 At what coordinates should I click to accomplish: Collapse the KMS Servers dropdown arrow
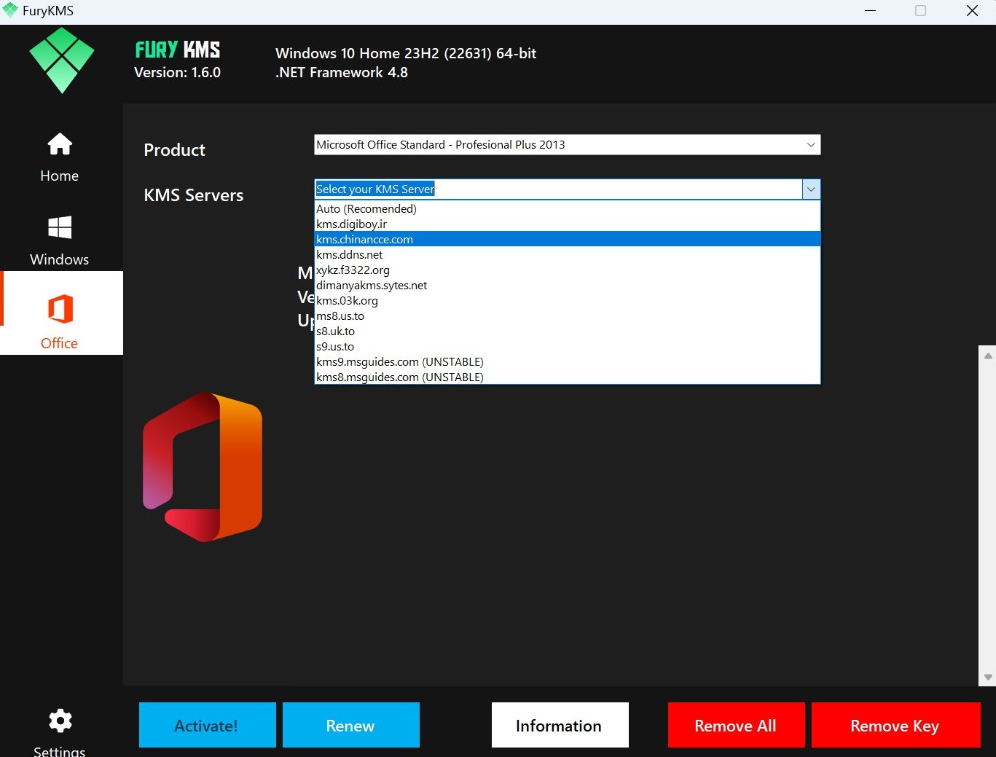point(811,189)
